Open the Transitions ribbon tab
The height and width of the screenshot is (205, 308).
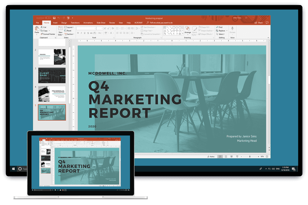pos(75,23)
